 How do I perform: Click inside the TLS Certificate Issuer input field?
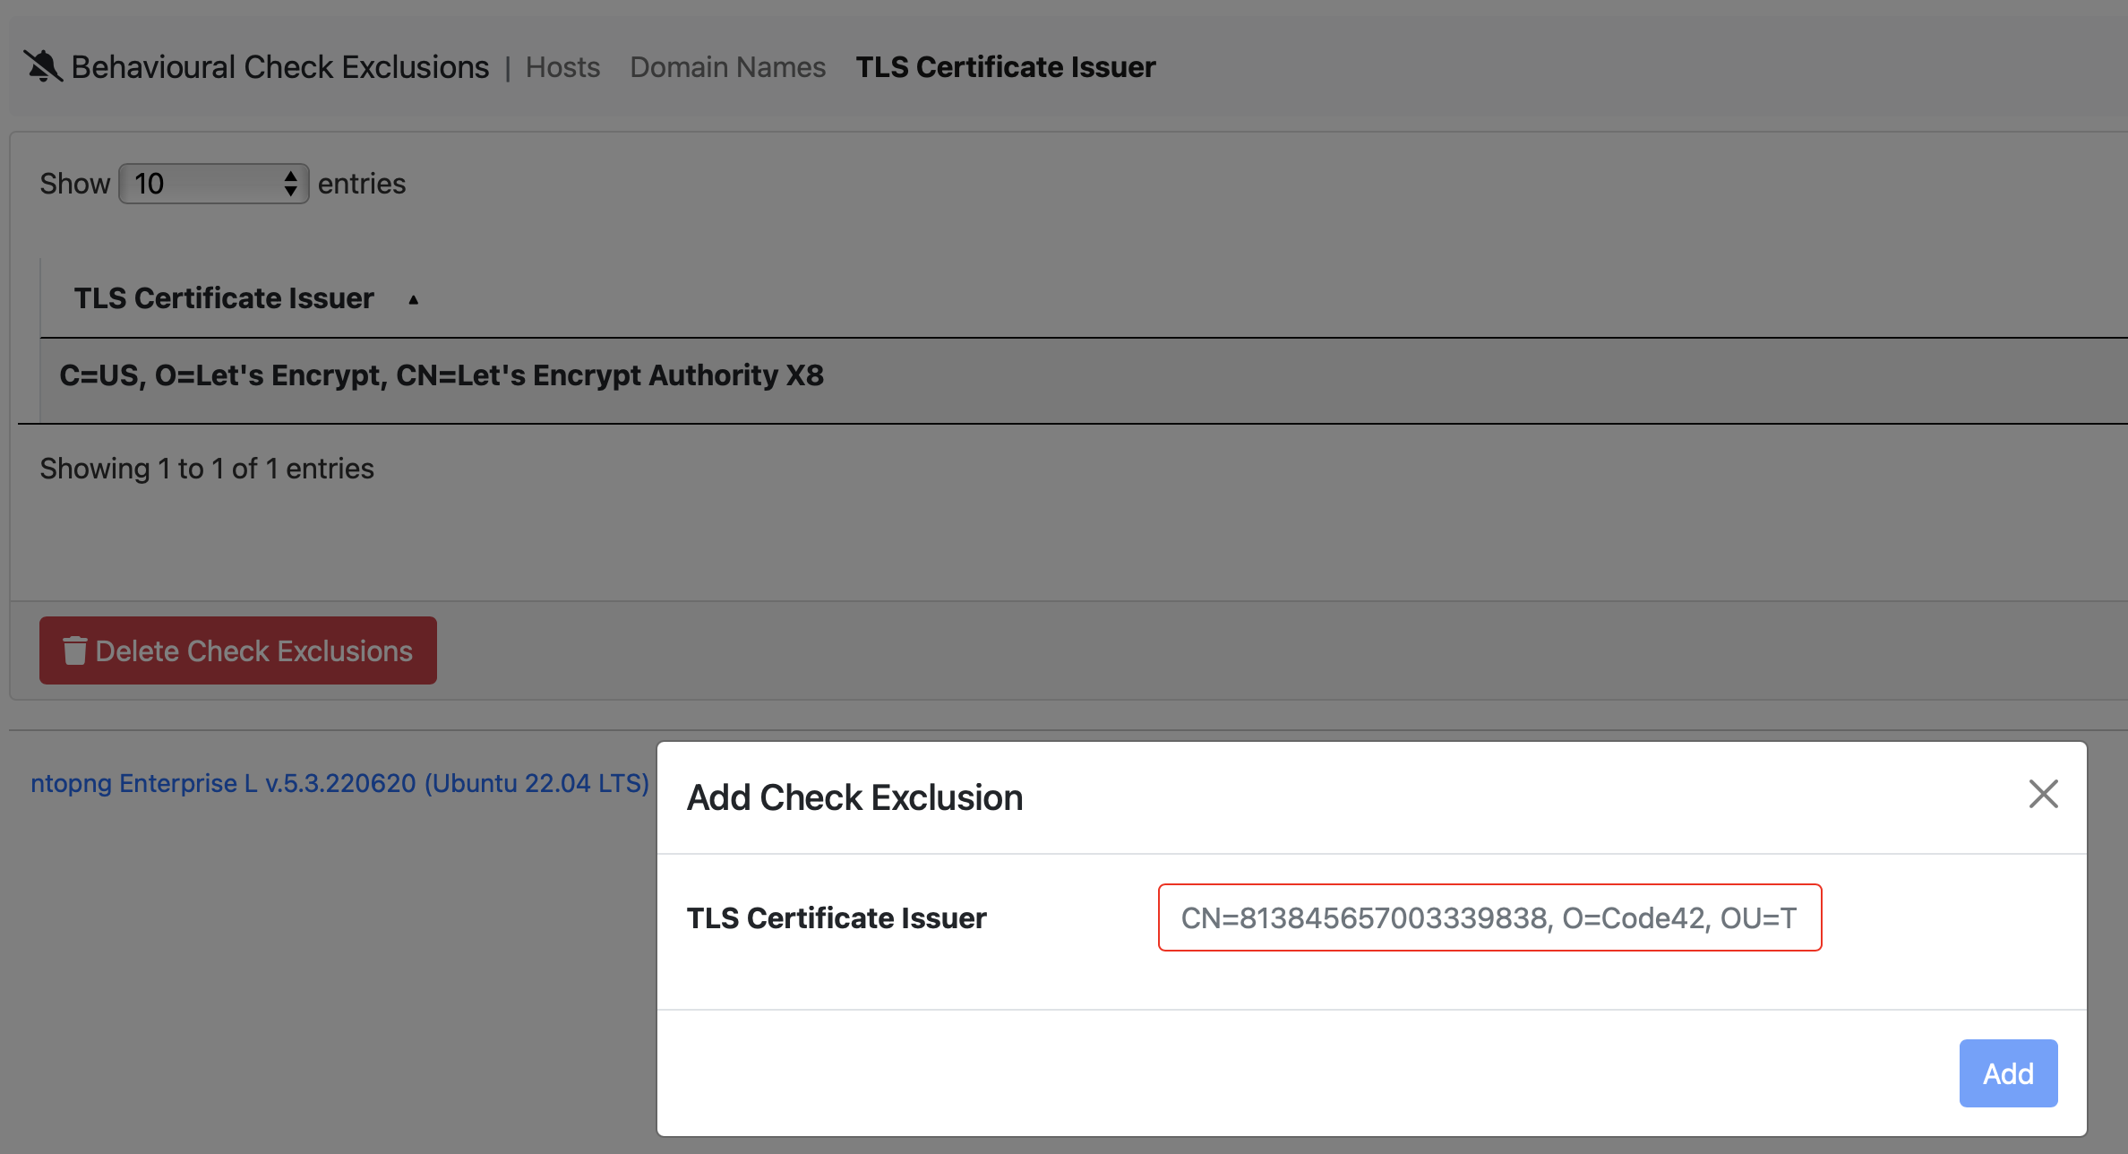pos(1489,917)
